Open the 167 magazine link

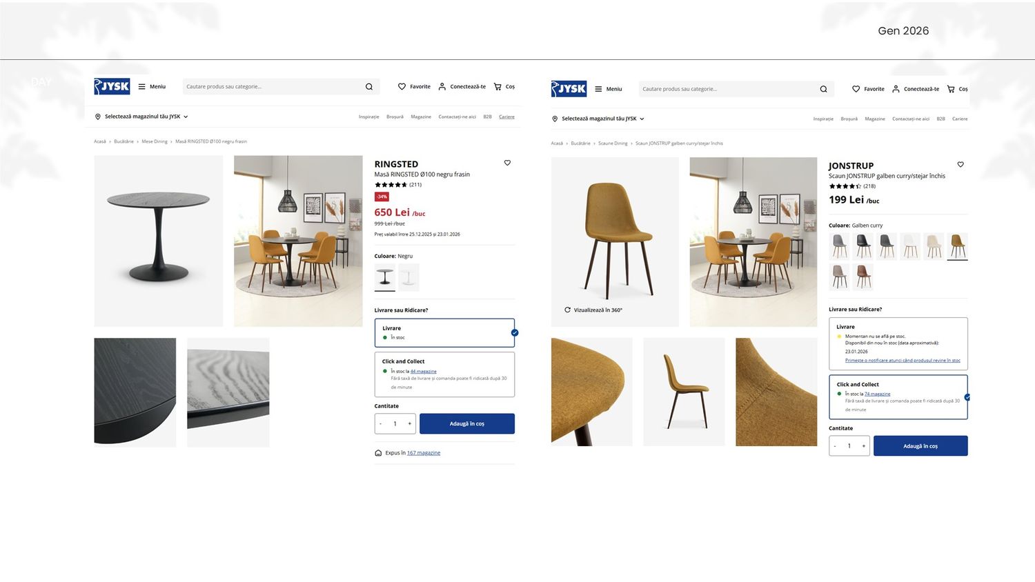pyautogui.click(x=424, y=453)
